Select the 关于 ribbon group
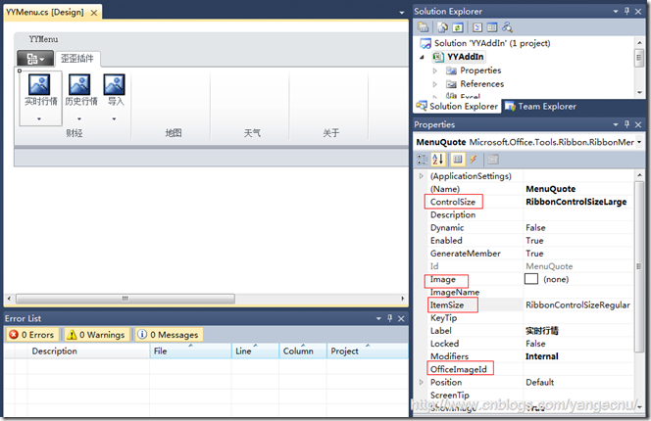The width and height of the screenshot is (651, 421). pos(328,106)
